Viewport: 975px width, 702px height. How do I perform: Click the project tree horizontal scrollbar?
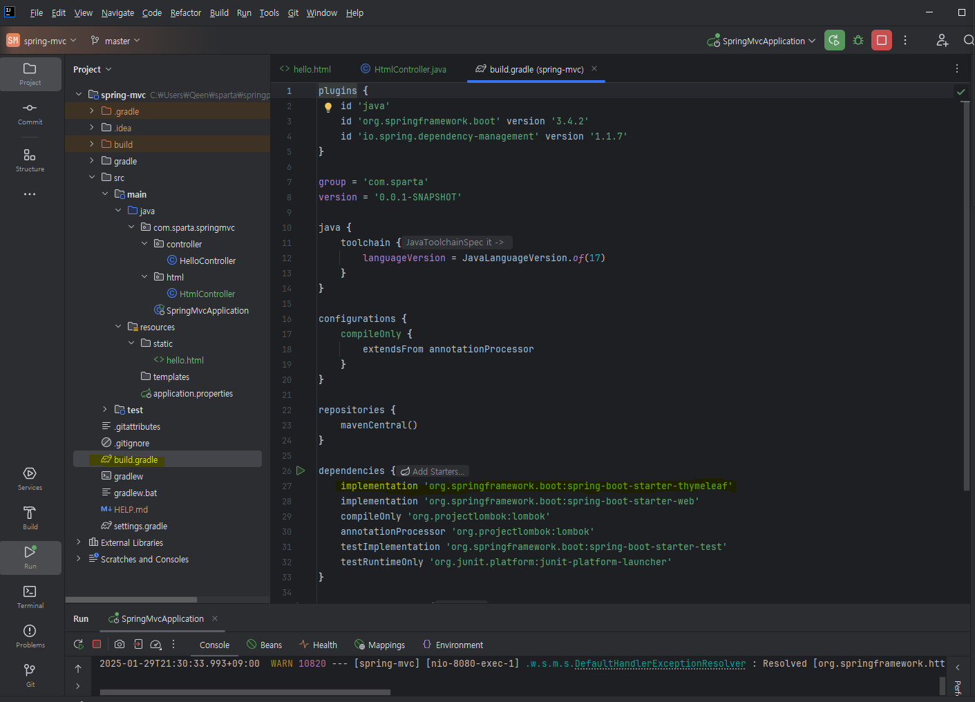pos(131,600)
